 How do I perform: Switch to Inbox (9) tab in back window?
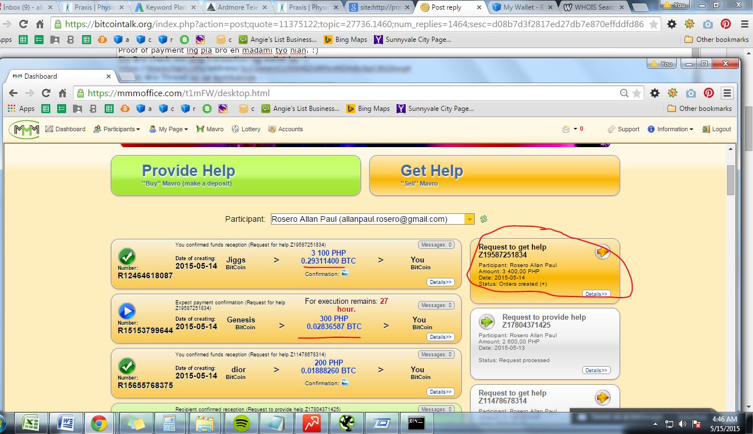coord(28,7)
